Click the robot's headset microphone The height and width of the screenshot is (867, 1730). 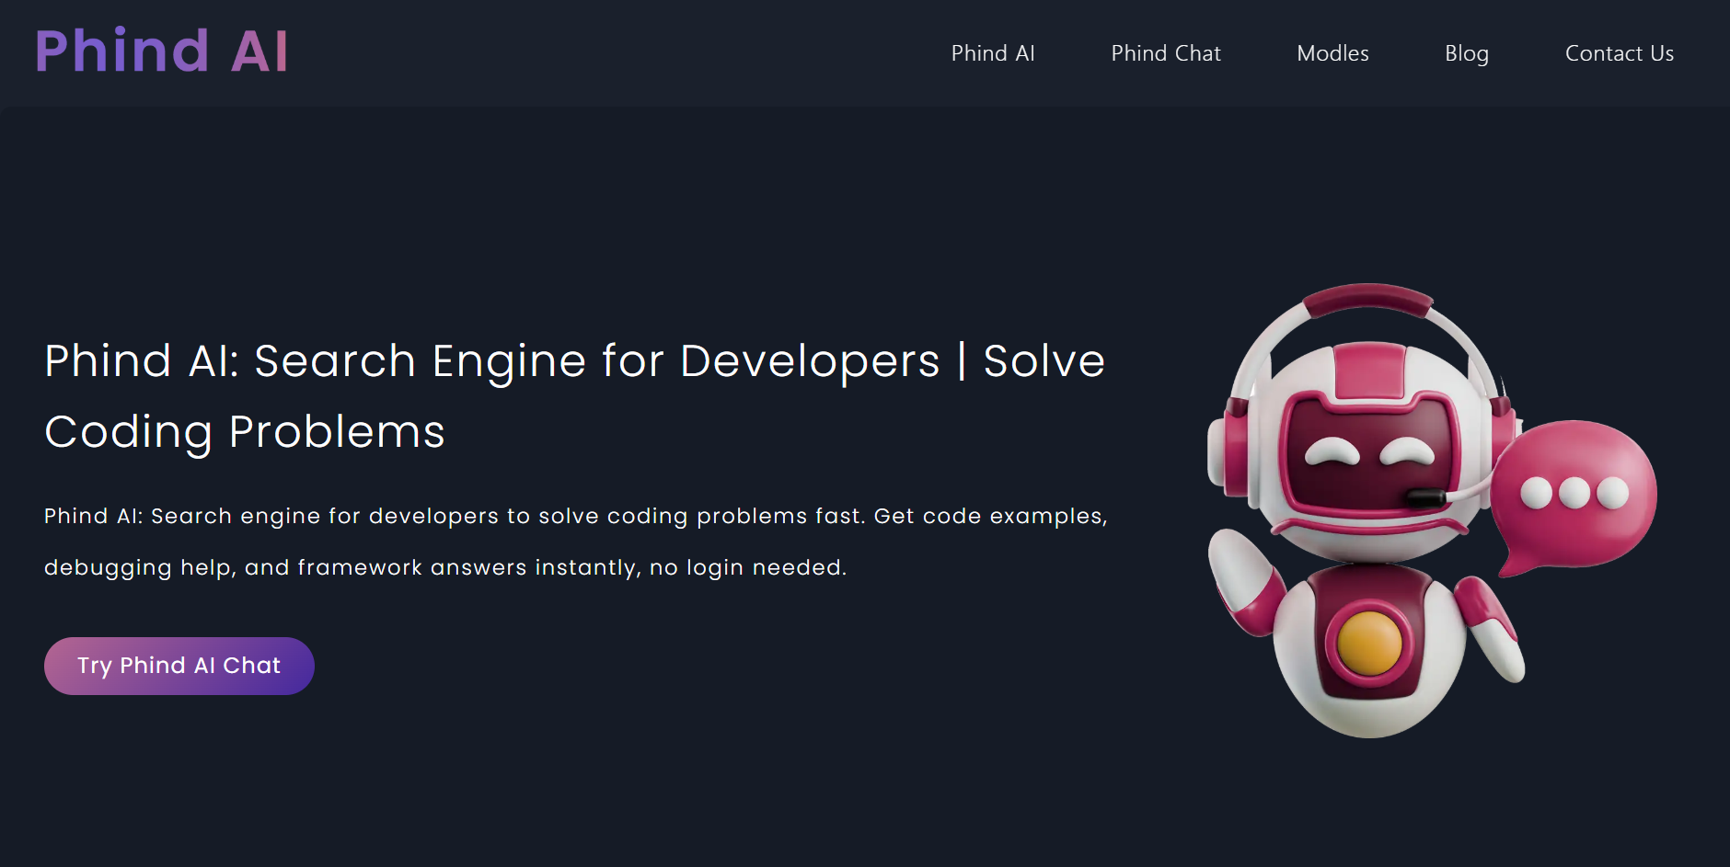click(x=1426, y=498)
